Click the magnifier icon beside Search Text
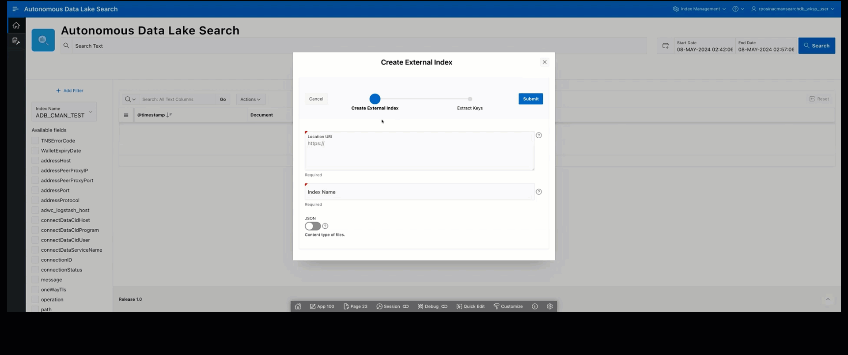Screen dimensions: 848x355 point(66,45)
